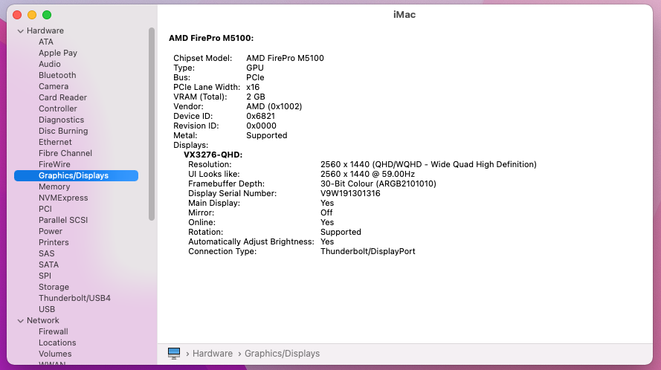Select USB in the Hardware list
This screenshot has width=661, height=370.
(x=47, y=309)
